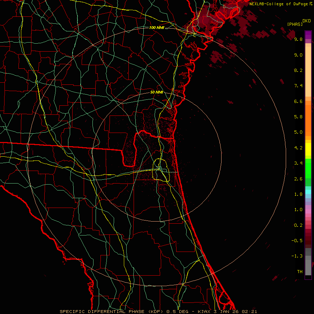The height and width of the screenshot is (314, 314).
Task: Click the -0.5 scale value label
Action: pyautogui.click(x=297, y=241)
